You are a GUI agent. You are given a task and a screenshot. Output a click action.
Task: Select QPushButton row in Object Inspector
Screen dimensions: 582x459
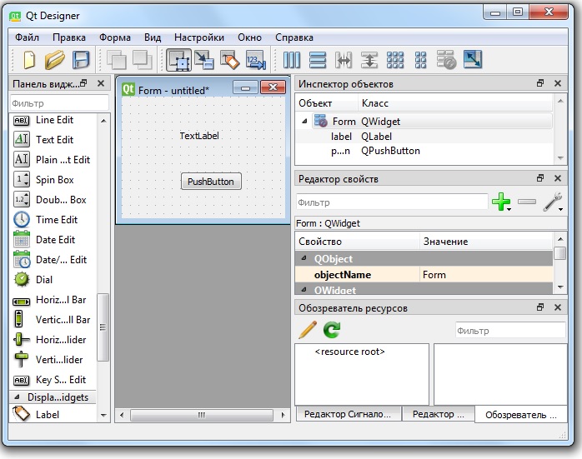point(424,151)
